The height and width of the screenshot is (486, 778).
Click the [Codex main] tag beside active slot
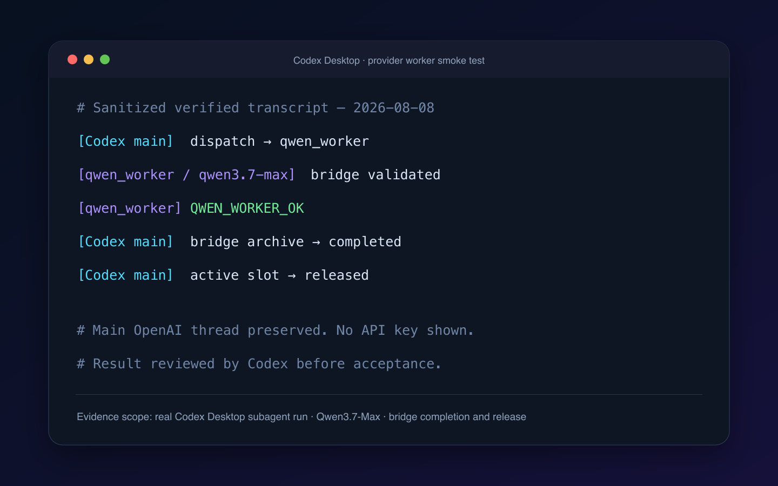point(125,275)
